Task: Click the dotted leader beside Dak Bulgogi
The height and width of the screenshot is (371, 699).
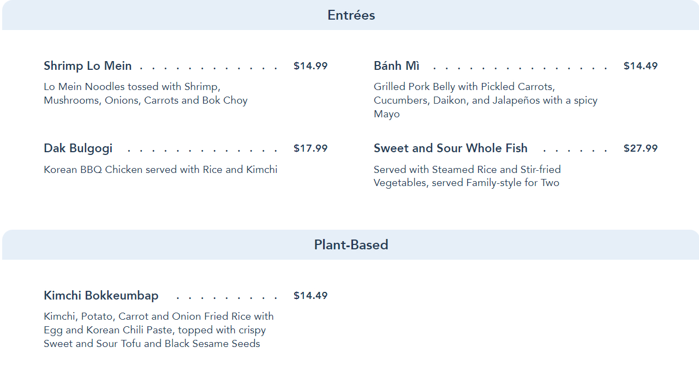Action: (202, 149)
